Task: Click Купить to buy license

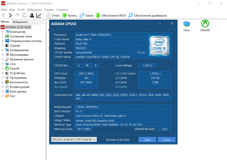Action: pos(70,15)
